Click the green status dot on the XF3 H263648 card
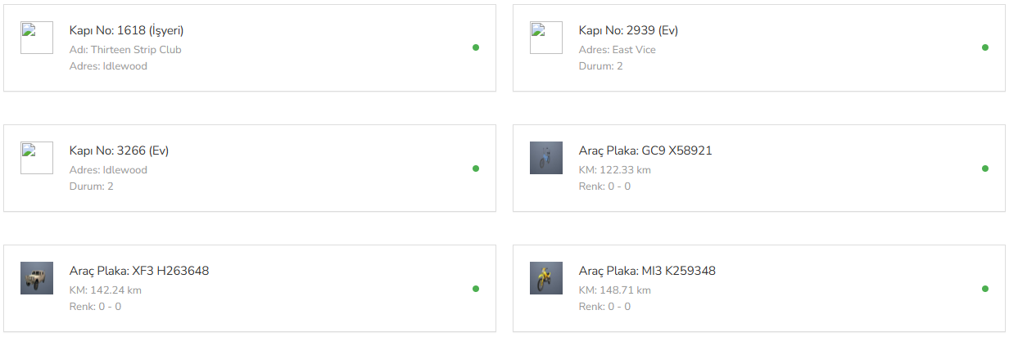Image resolution: width=1009 pixels, height=337 pixels. pyautogui.click(x=476, y=289)
